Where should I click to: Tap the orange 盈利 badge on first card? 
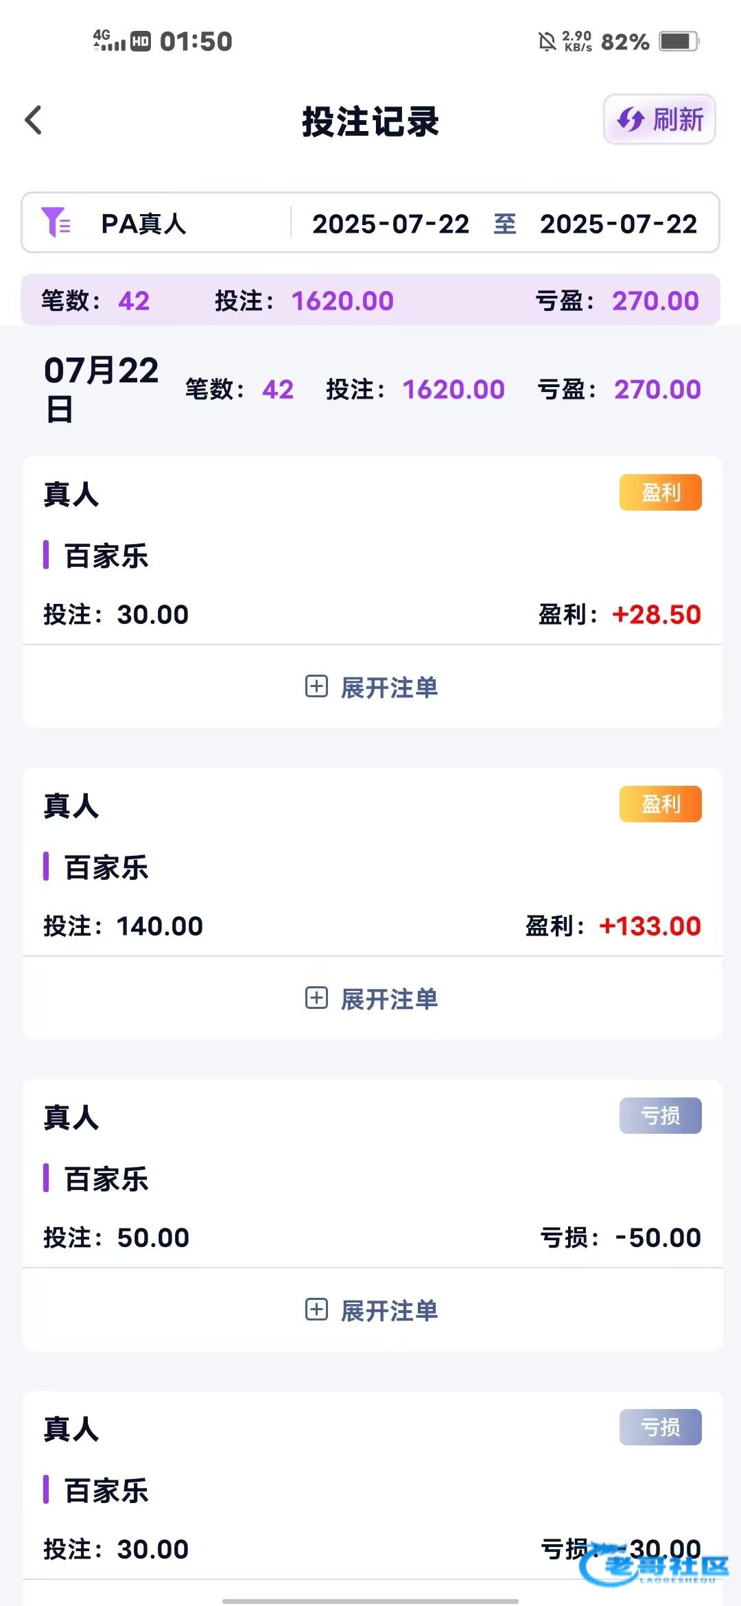pos(660,492)
